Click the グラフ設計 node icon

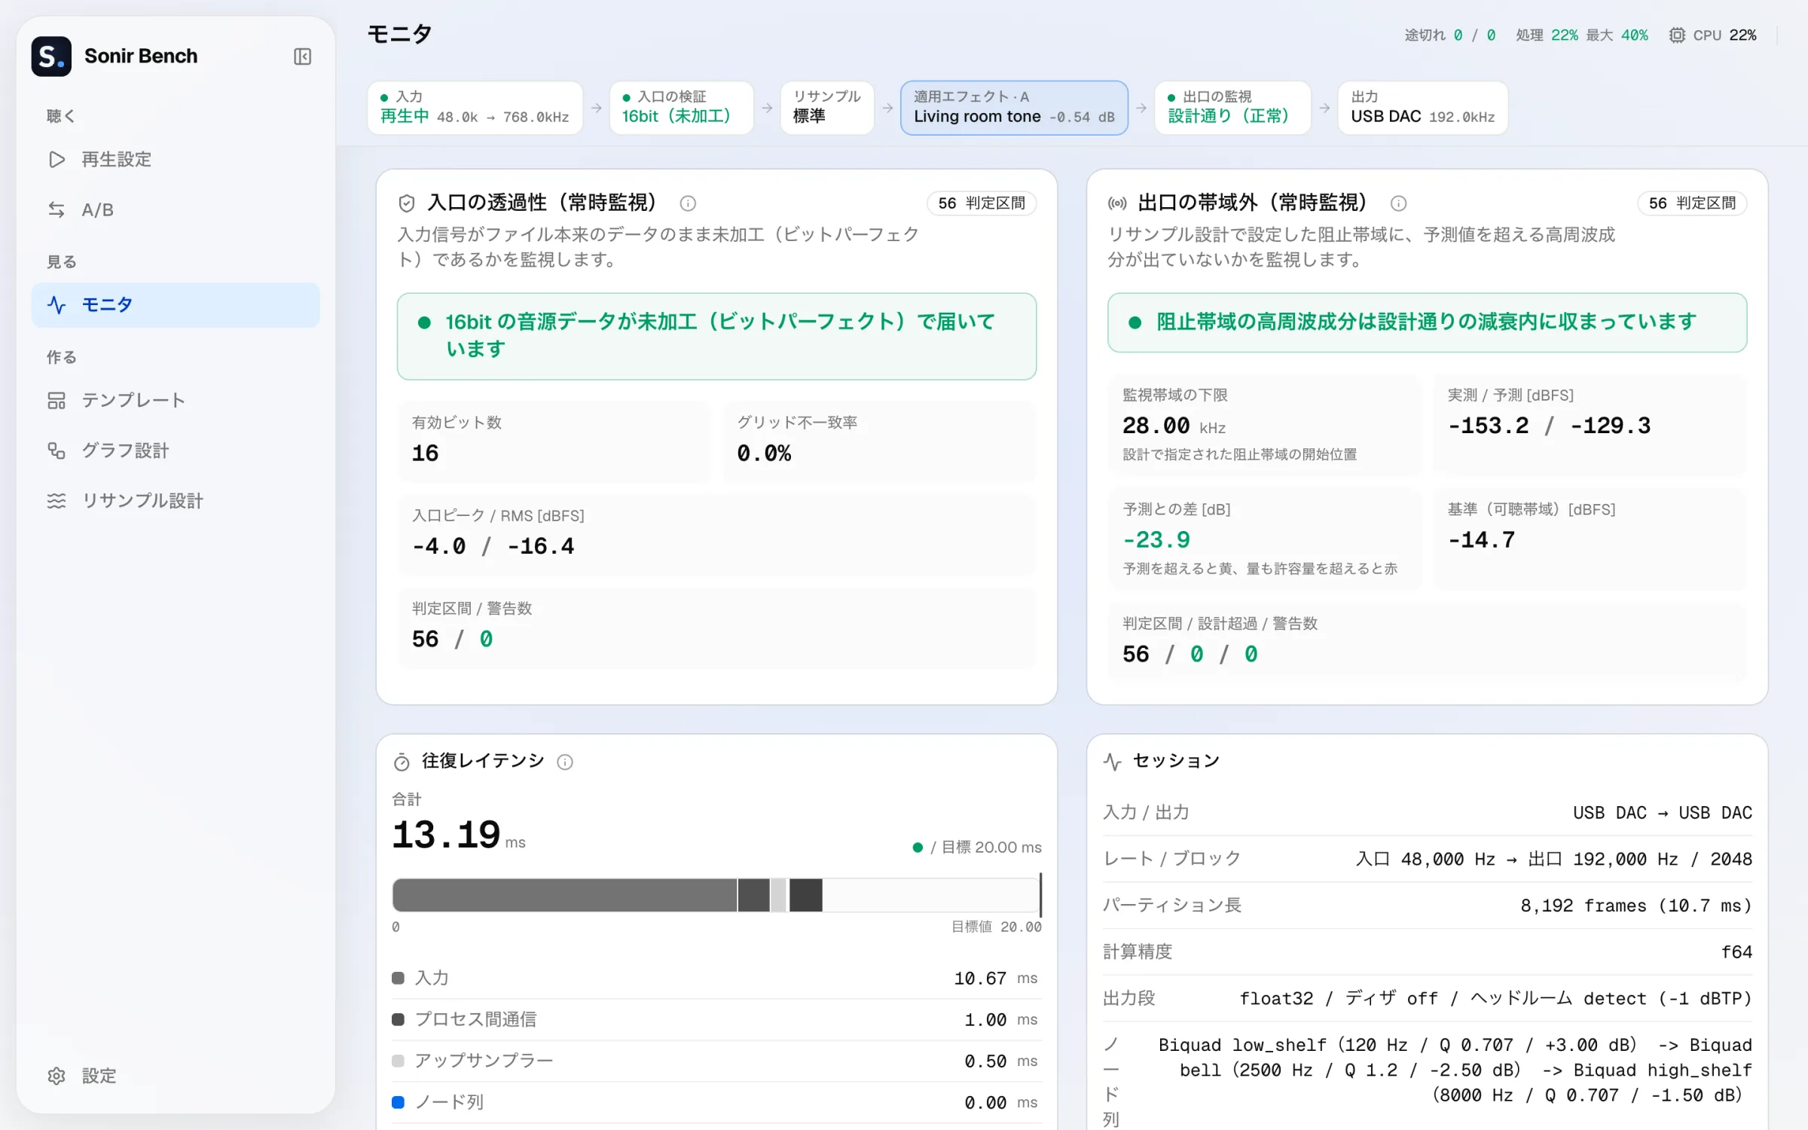click(56, 450)
